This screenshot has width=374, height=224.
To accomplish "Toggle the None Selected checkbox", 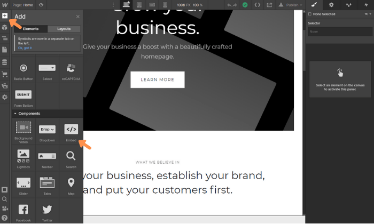I will tap(310, 14).
